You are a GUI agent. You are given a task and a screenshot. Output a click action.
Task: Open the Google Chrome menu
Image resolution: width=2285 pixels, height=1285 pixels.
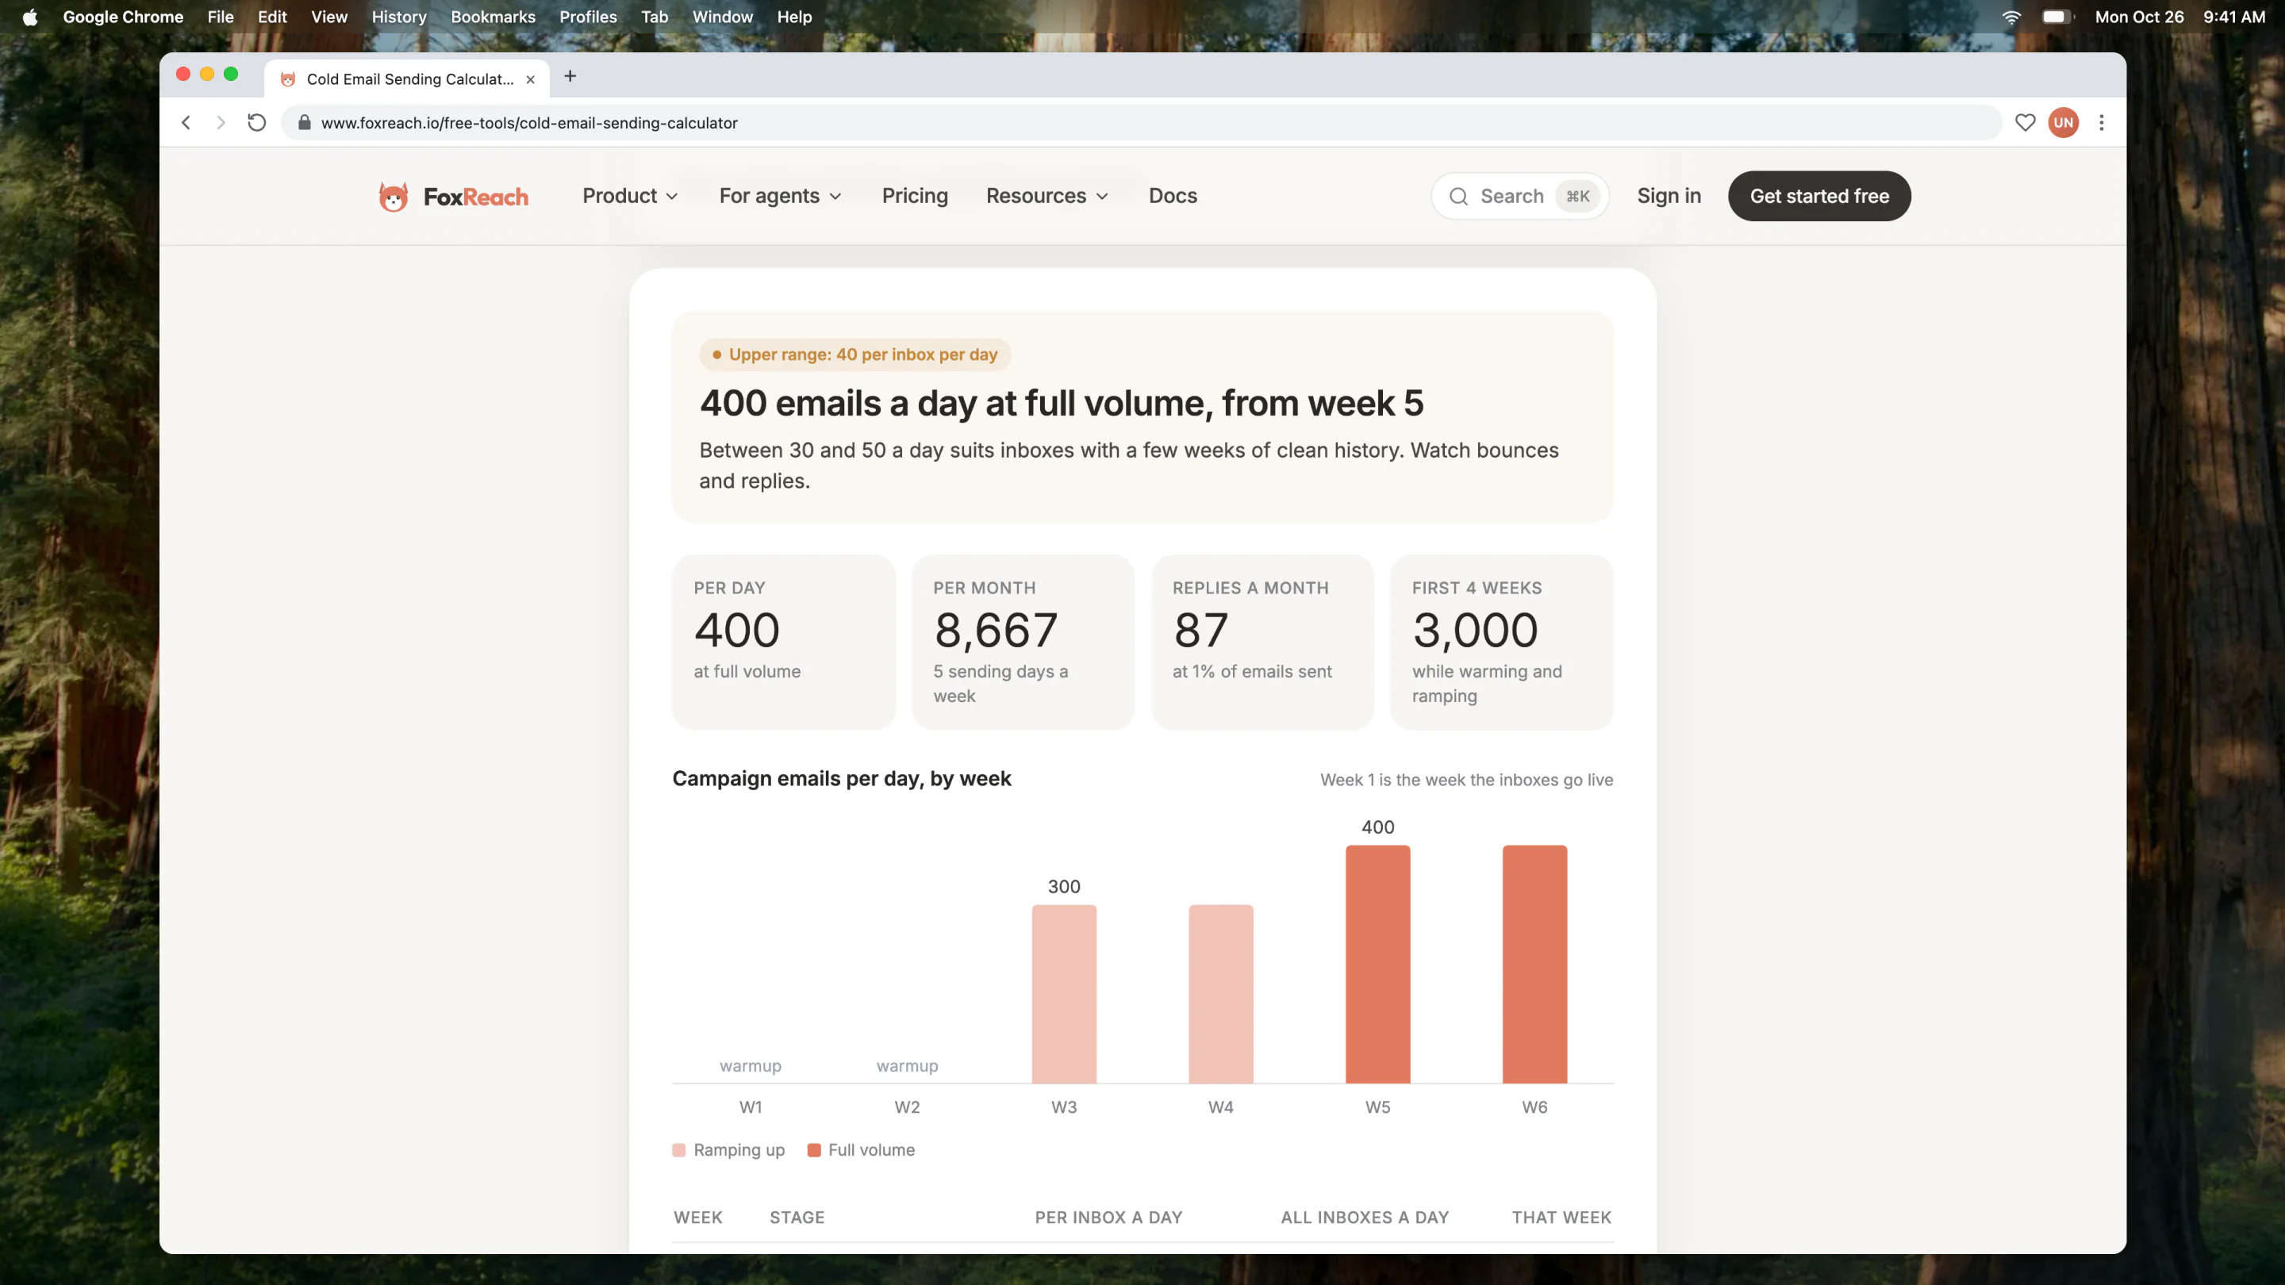coord(122,17)
